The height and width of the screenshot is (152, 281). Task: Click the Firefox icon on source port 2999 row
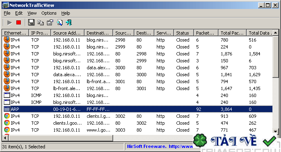pos(7,47)
